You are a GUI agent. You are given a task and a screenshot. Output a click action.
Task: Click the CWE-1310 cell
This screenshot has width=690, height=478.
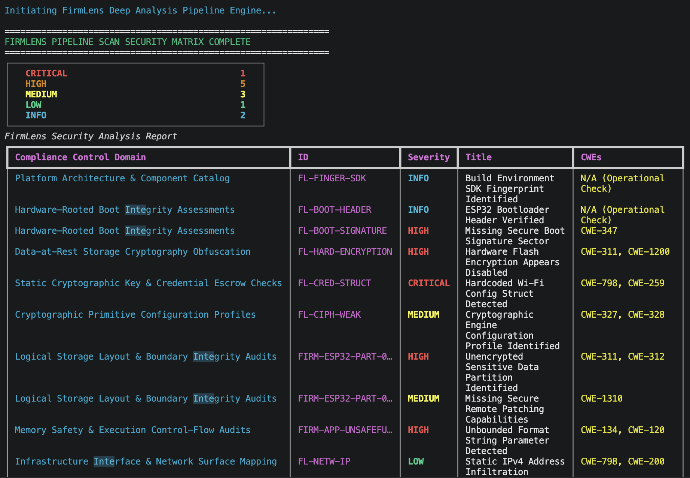tap(602, 399)
